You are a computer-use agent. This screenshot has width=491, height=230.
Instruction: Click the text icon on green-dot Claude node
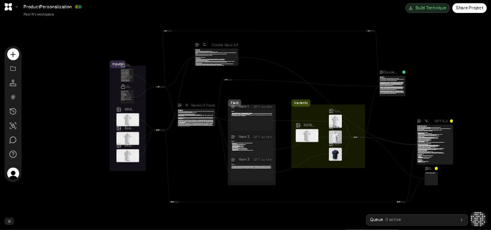coord(381,72)
